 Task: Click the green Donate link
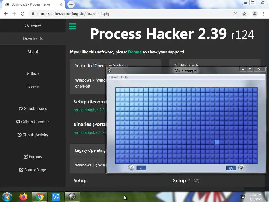point(135,52)
